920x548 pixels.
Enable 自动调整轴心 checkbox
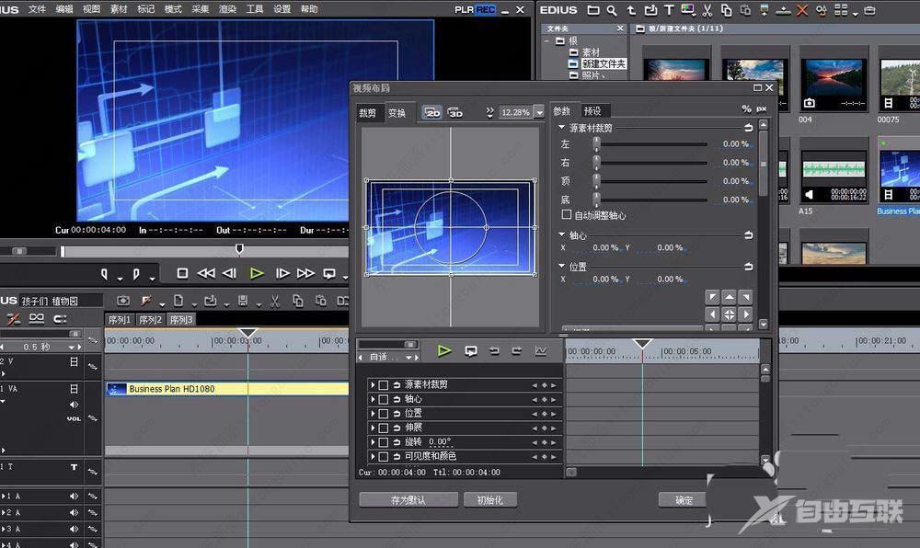tap(566, 215)
